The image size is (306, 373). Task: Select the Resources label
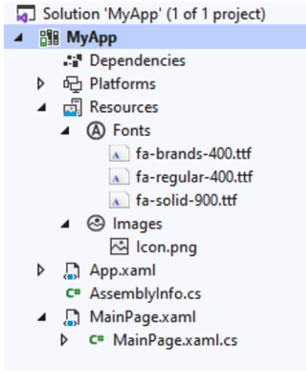124,108
